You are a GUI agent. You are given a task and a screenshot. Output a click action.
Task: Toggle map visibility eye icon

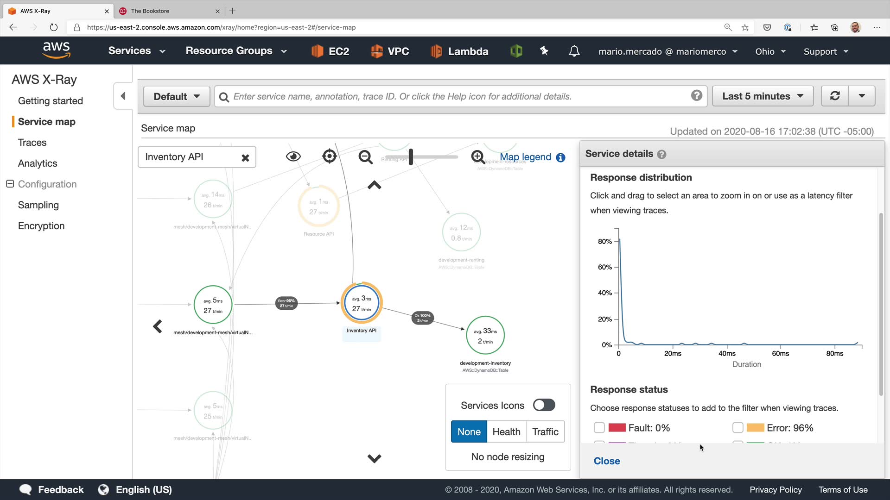(x=293, y=156)
